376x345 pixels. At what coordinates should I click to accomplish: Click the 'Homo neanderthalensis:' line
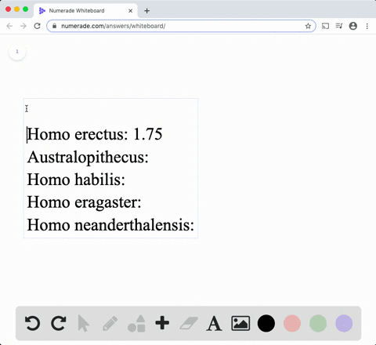(110, 225)
